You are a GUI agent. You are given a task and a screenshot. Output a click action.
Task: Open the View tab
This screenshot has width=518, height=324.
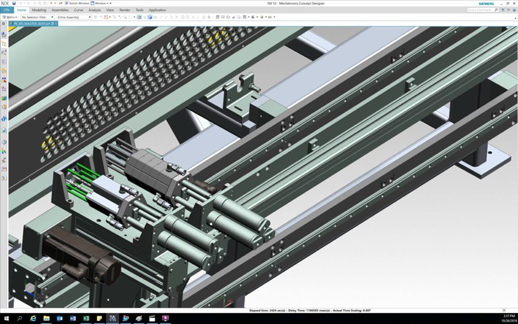tap(110, 10)
